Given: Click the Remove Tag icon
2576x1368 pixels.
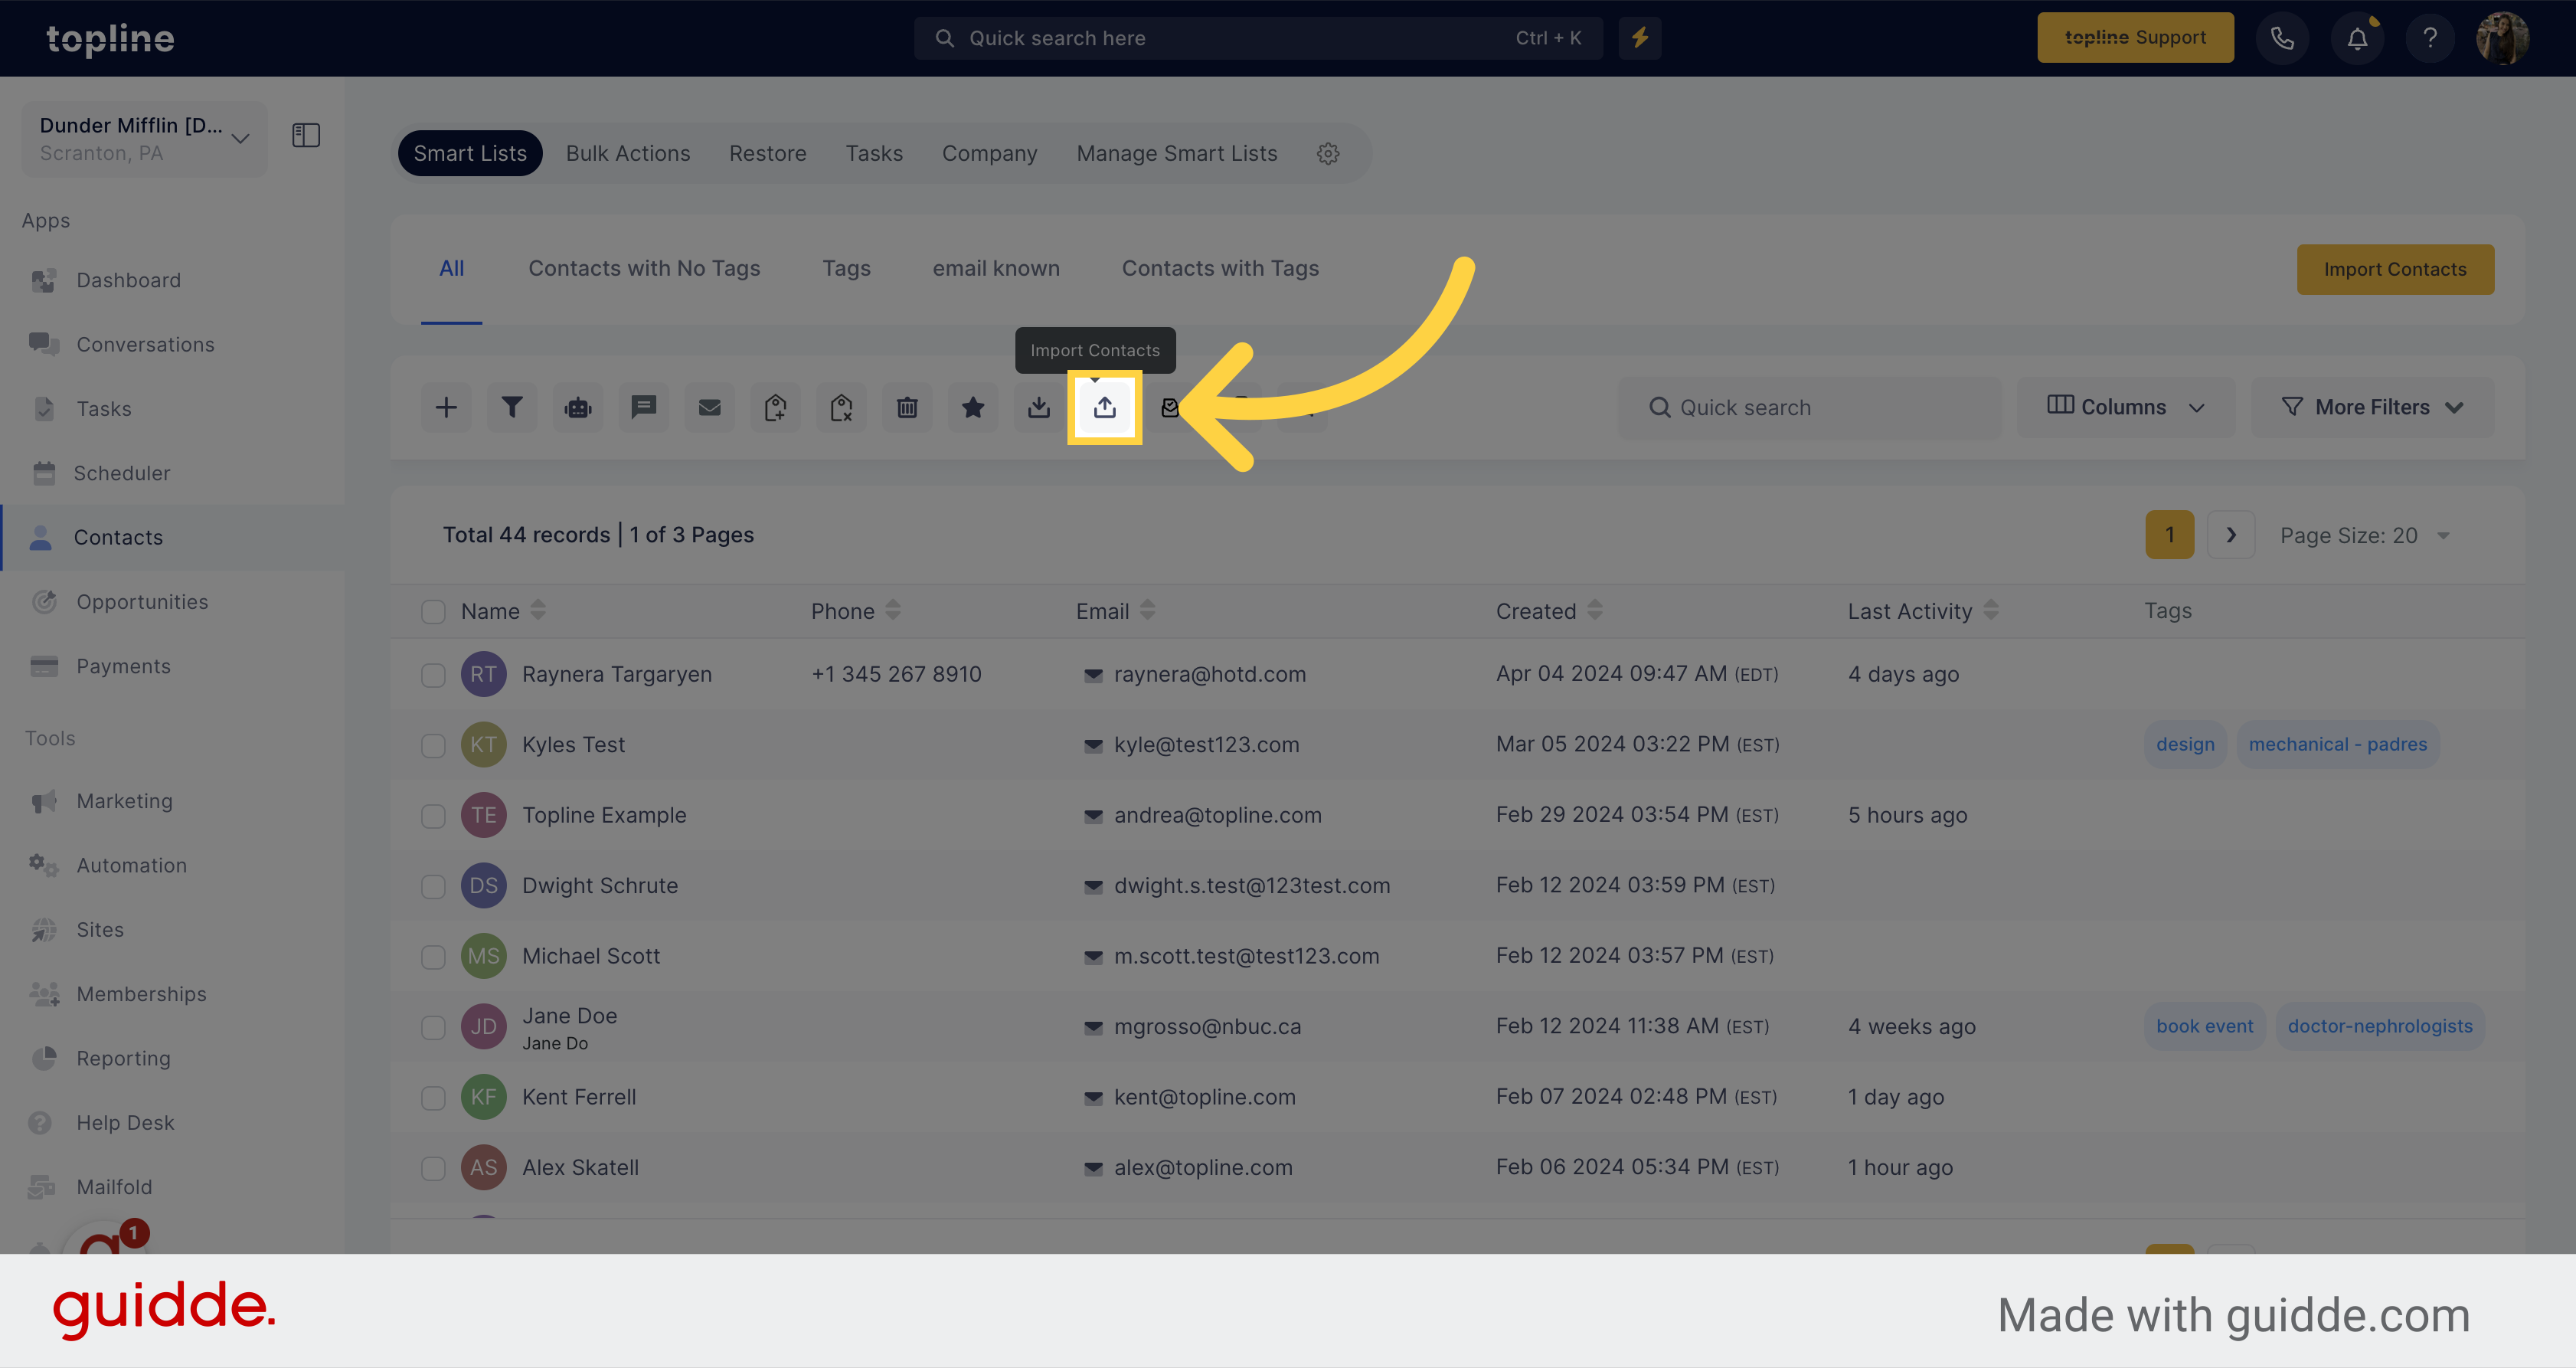Looking at the screenshot, I should [x=841, y=407].
